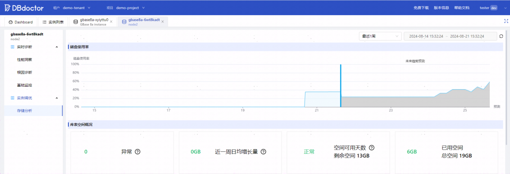
Task: Click the 实例列表 list icon
Action: tap(44, 22)
